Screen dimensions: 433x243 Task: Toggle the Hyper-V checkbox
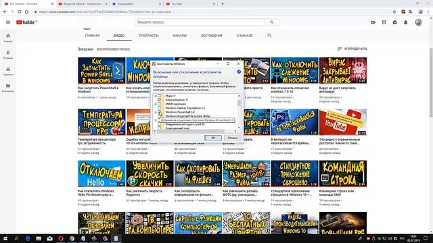coord(160,96)
